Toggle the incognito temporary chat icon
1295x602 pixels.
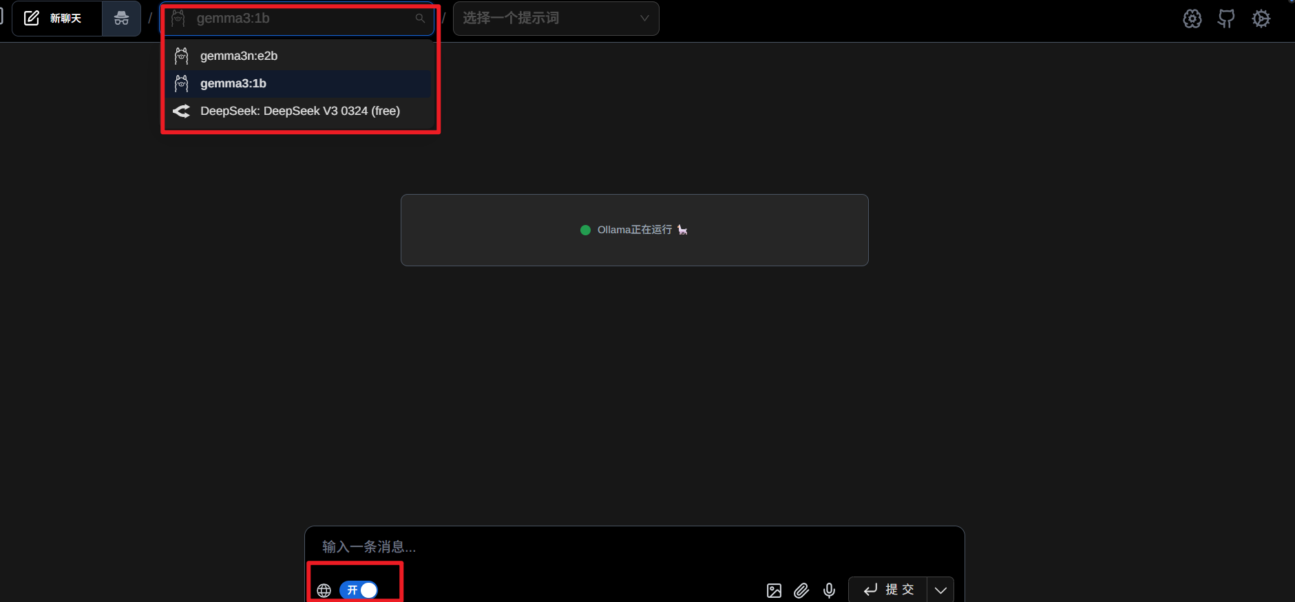click(x=121, y=19)
